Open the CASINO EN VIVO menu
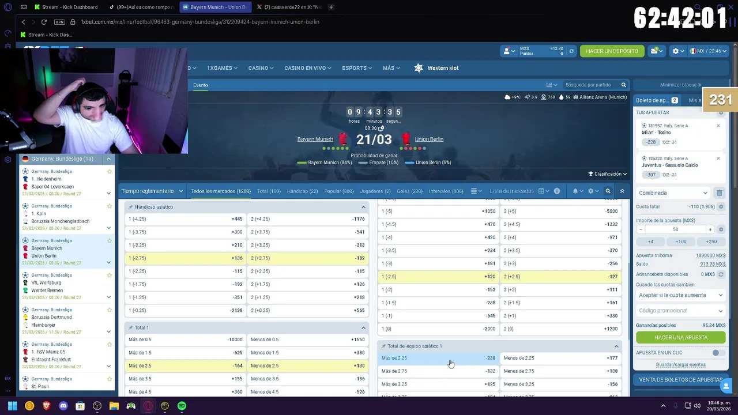The height and width of the screenshot is (415, 738). [307, 68]
